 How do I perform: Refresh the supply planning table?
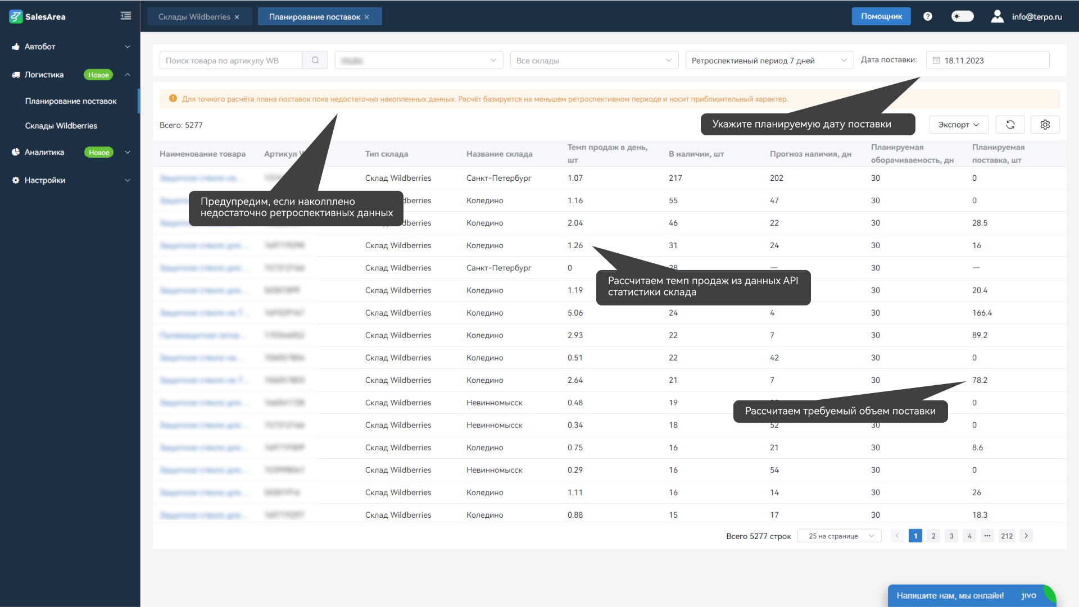(1010, 125)
